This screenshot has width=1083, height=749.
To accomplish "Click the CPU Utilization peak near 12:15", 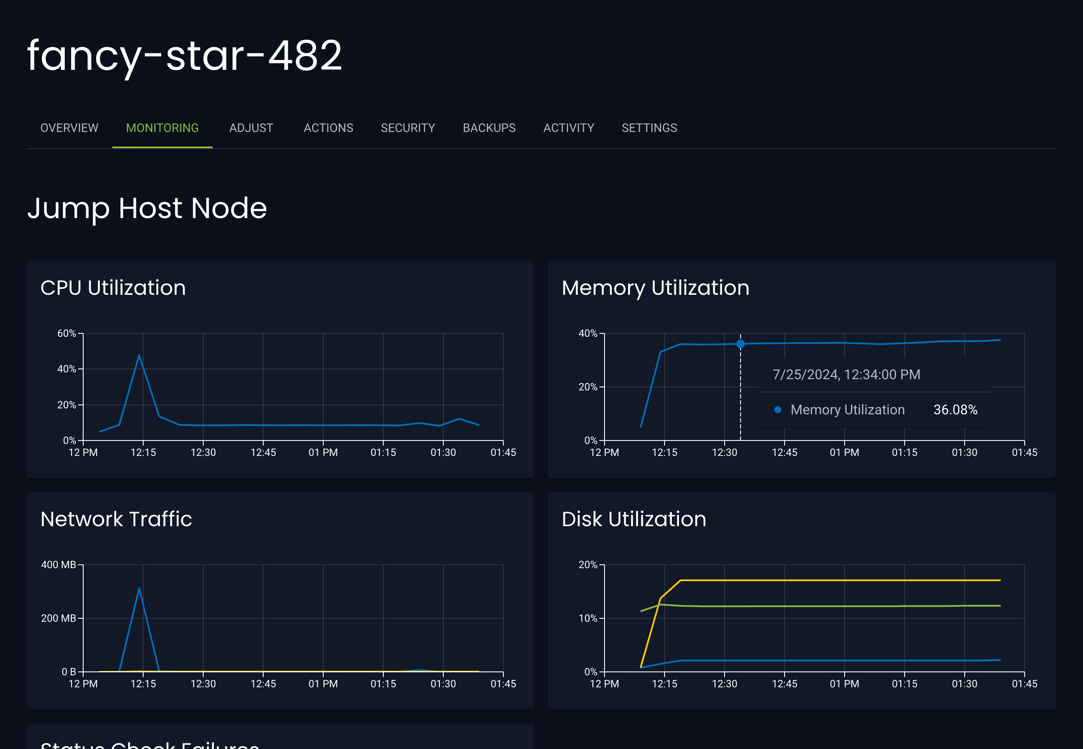I will coord(139,356).
